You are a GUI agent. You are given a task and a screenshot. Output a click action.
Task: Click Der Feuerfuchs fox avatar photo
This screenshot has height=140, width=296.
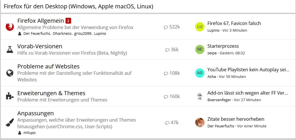point(200,122)
